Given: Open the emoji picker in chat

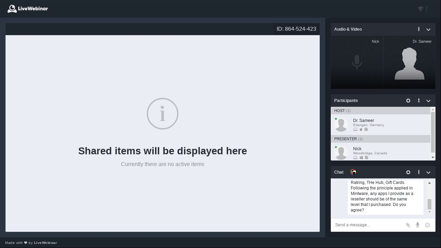Looking at the screenshot, I should pos(428,225).
